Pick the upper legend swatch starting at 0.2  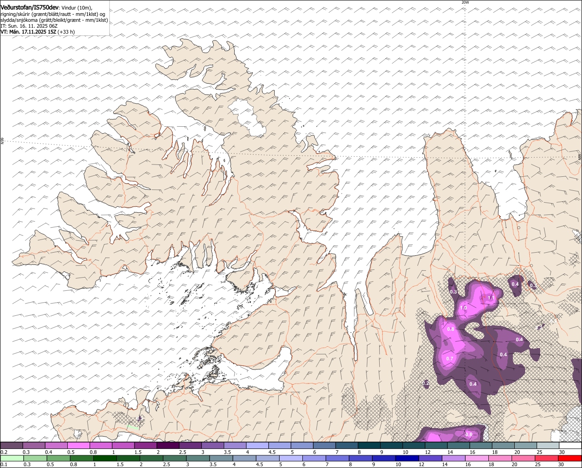[11, 446]
